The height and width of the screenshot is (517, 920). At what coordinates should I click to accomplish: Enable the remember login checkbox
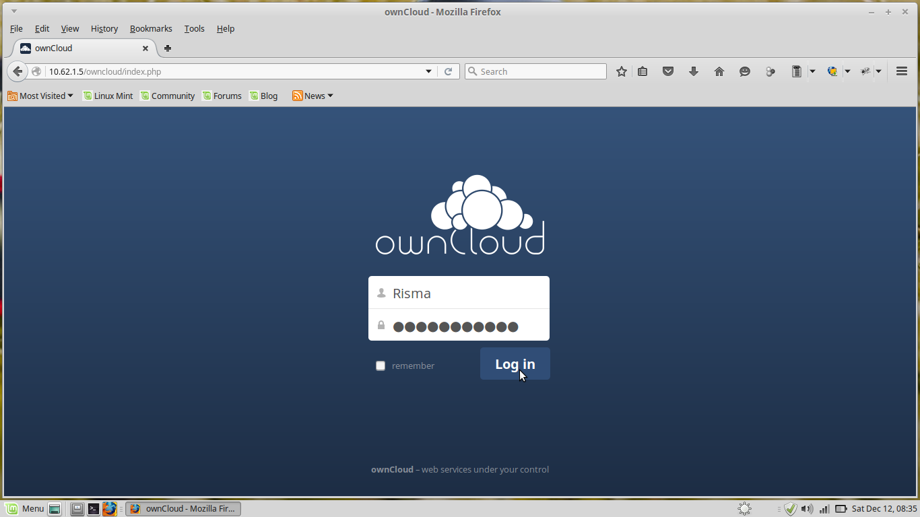(381, 366)
